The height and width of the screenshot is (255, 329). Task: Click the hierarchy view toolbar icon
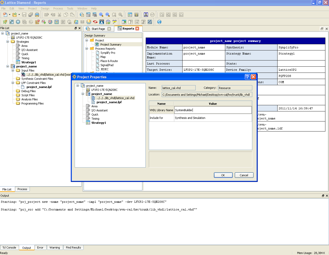click(x=146, y=15)
